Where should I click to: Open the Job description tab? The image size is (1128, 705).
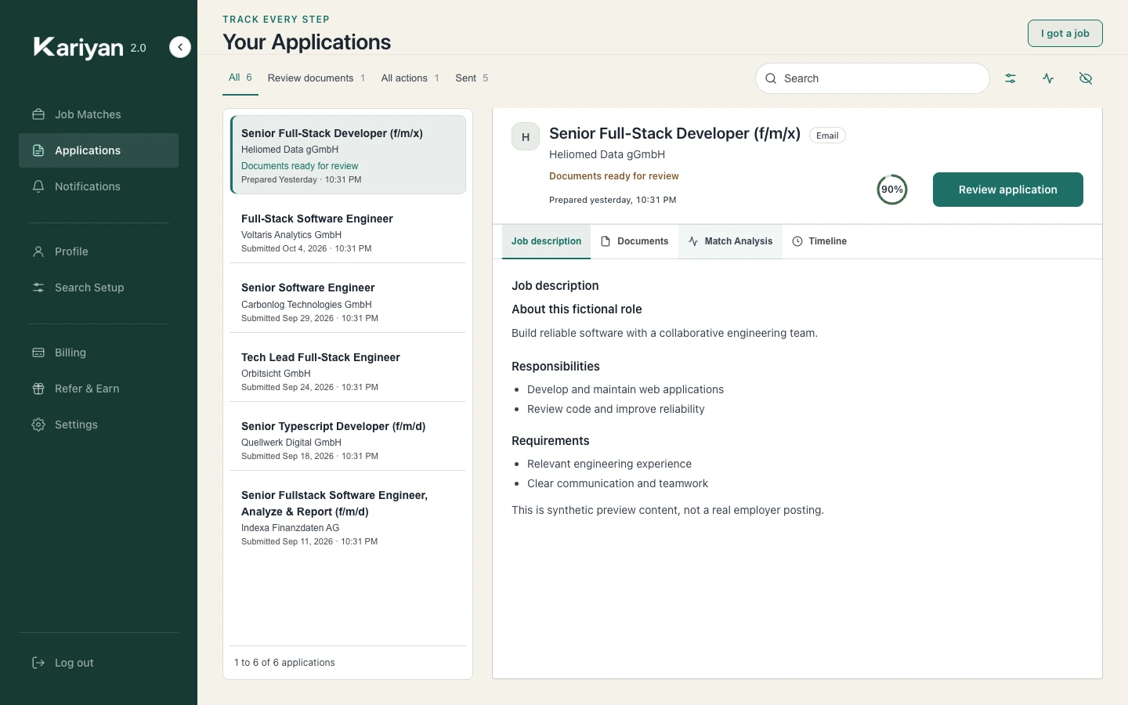pyautogui.click(x=546, y=241)
